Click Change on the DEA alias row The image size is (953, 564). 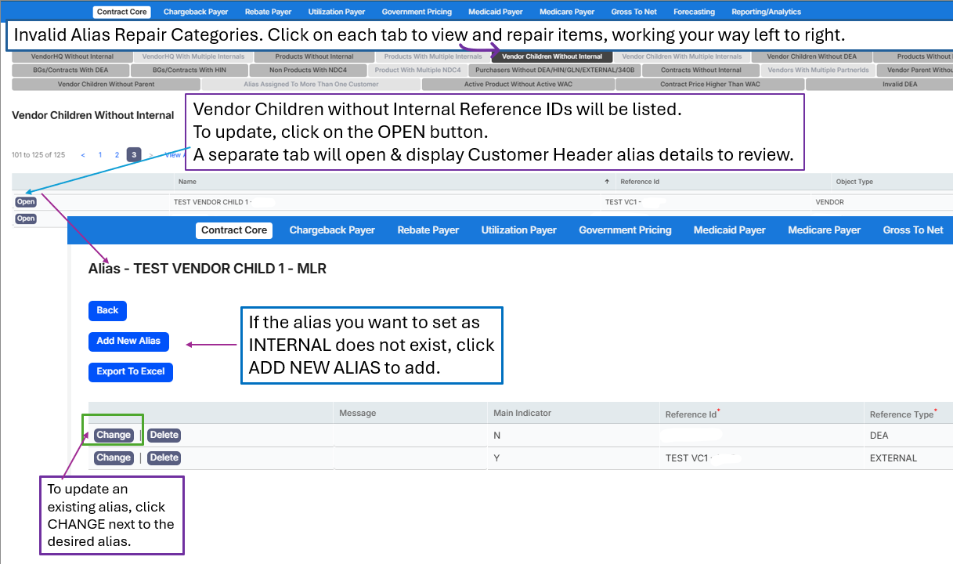pos(114,435)
